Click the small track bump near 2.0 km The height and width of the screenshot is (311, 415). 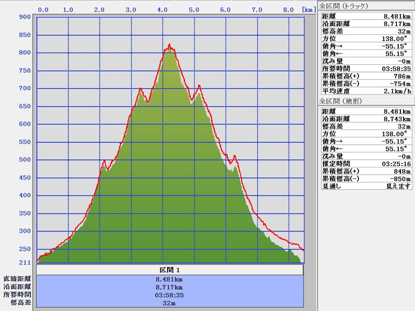(x=105, y=161)
